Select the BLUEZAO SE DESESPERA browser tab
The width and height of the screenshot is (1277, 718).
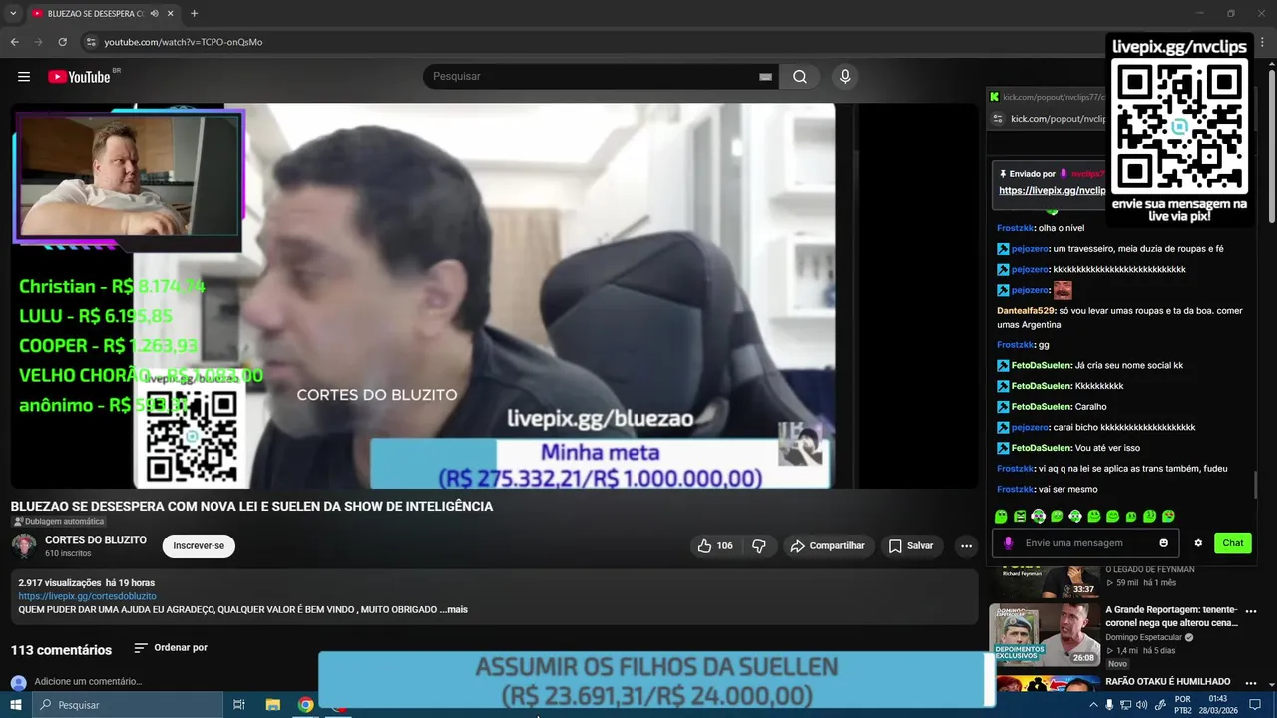point(95,14)
